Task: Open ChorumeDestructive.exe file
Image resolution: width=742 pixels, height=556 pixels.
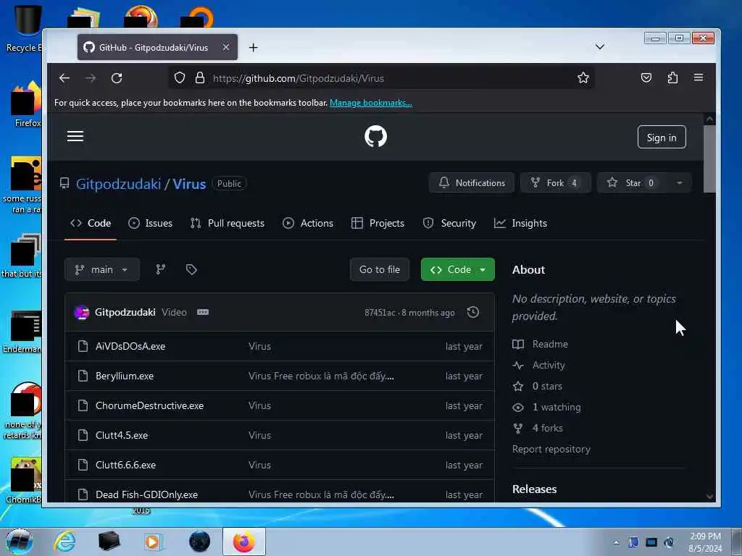Action: [149, 405]
